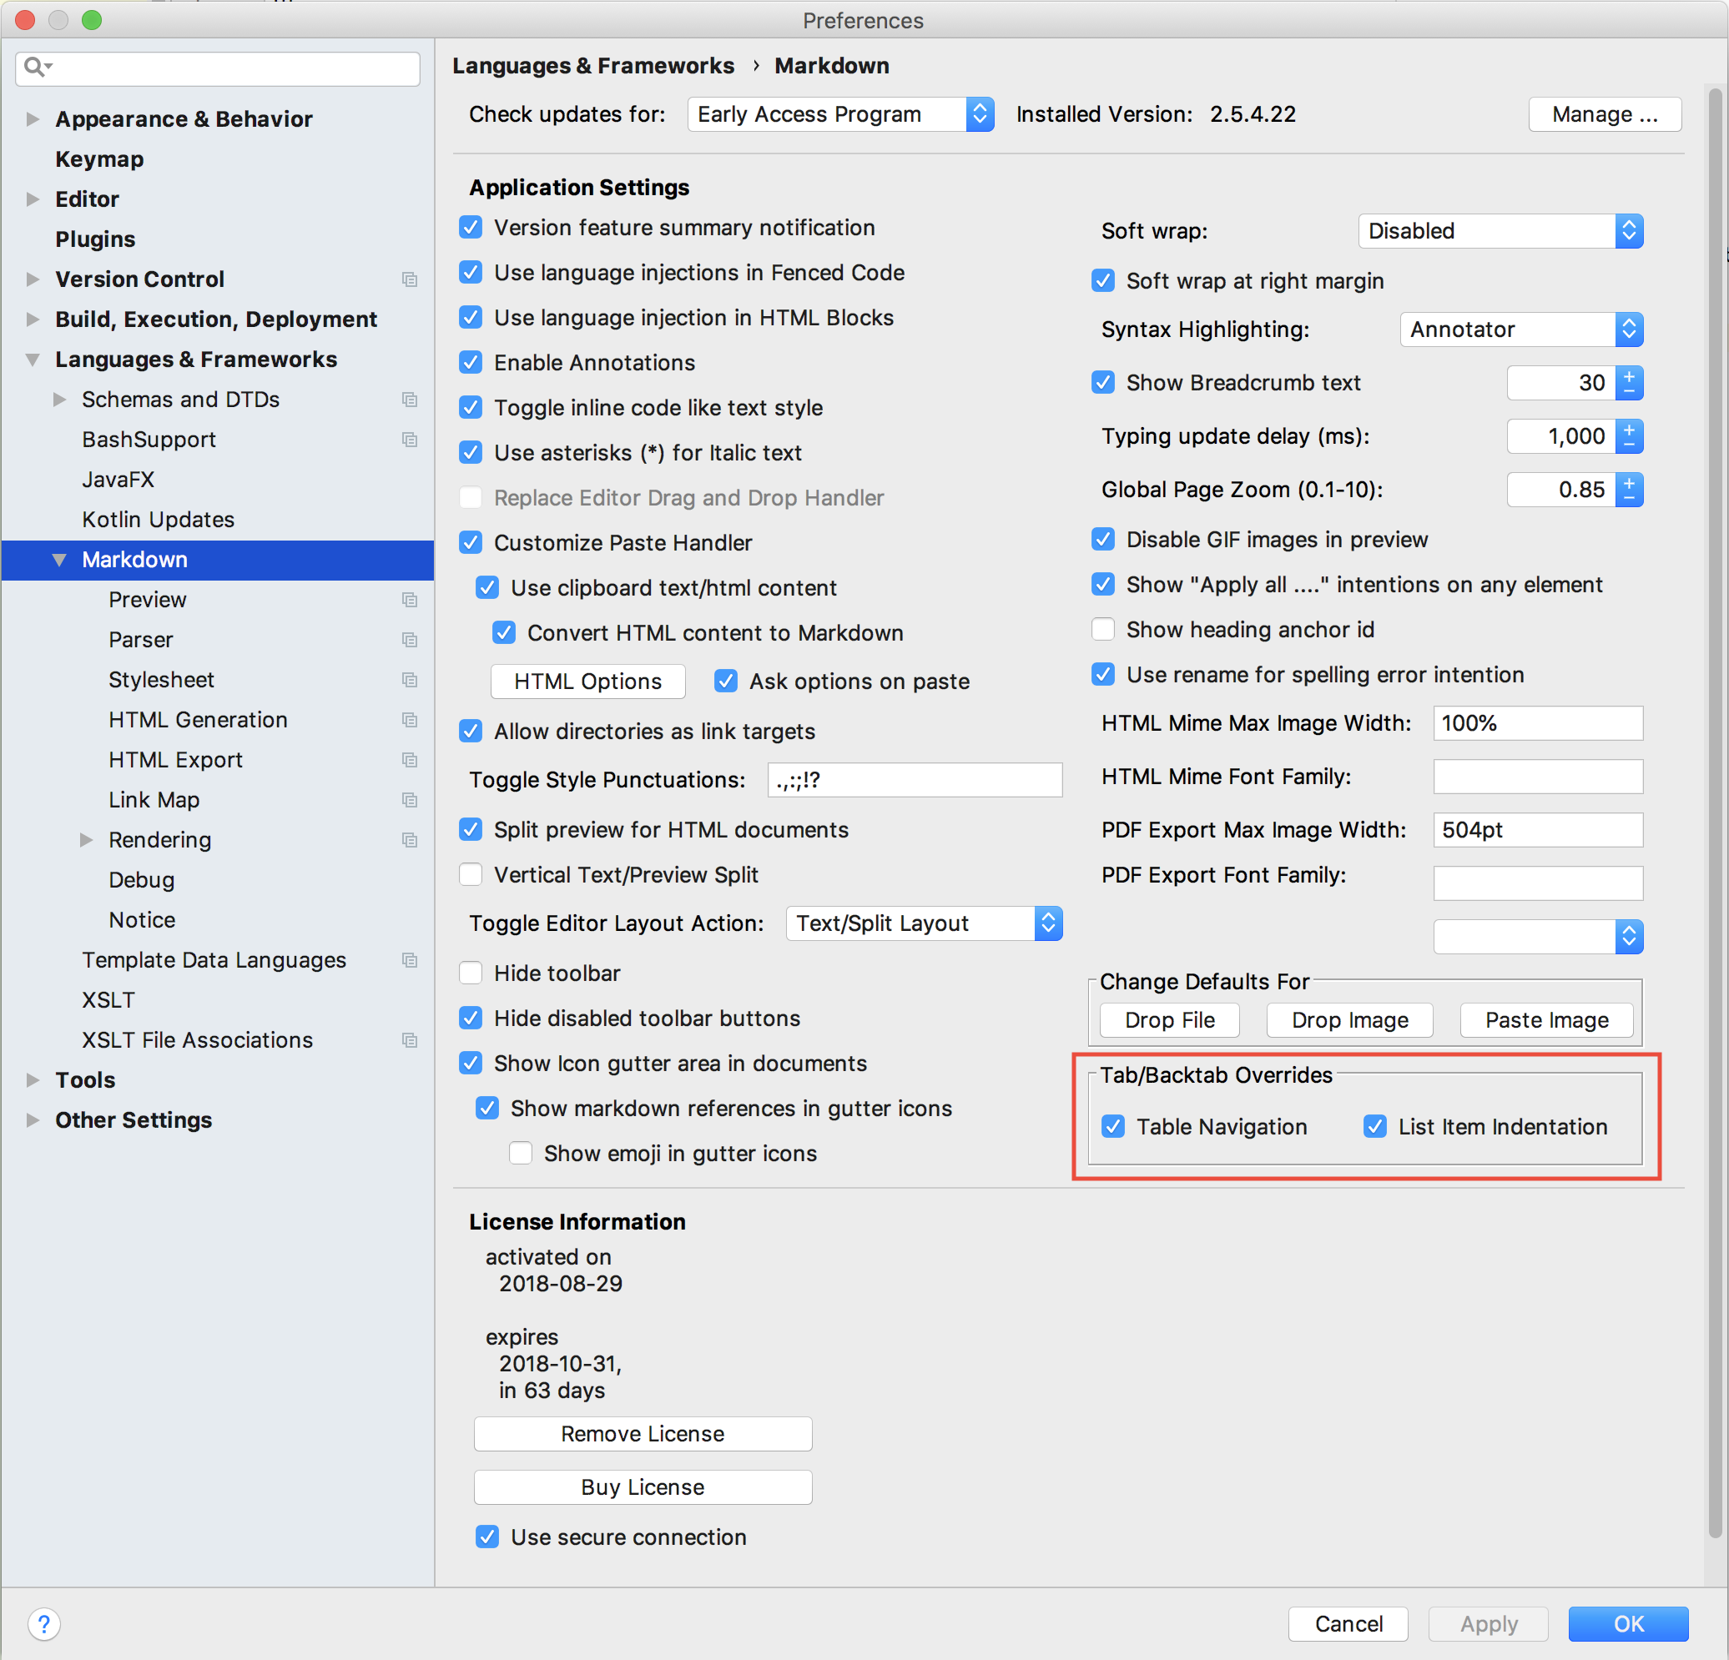Select Plugins in the sidebar
Image resolution: width=1729 pixels, height=1660 pixels.
pos(94,239)
